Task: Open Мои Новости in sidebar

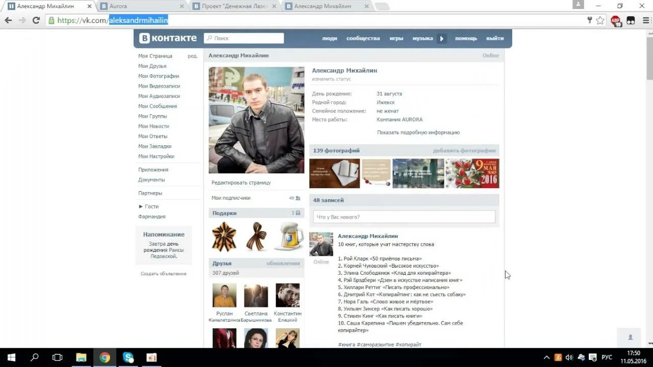Action: click(x=154, y=126)
